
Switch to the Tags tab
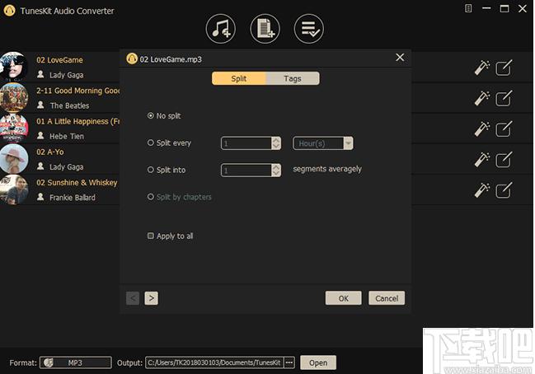click(x=293, y=78)
